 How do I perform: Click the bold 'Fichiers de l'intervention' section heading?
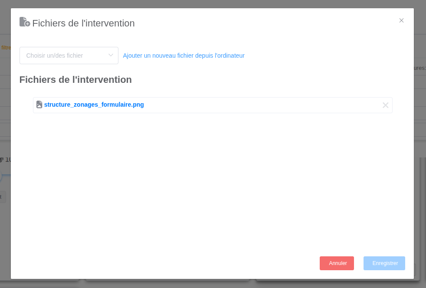(75, 80)
